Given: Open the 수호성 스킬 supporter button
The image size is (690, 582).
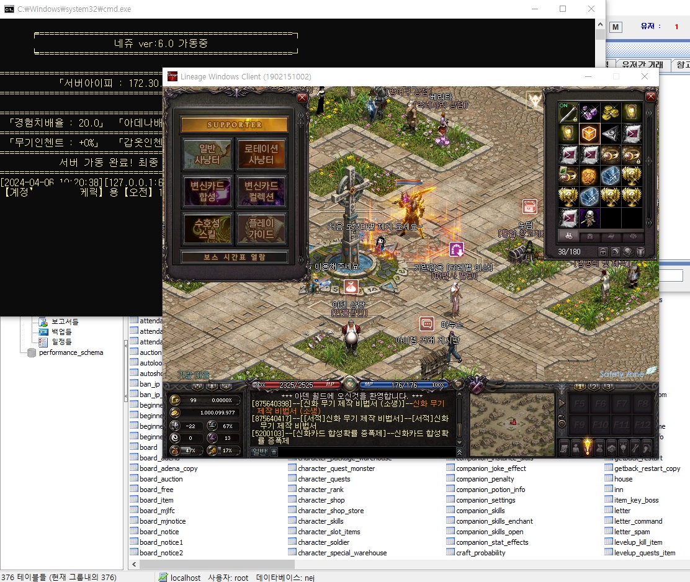Looking at the screenshot, I should 207,228.
